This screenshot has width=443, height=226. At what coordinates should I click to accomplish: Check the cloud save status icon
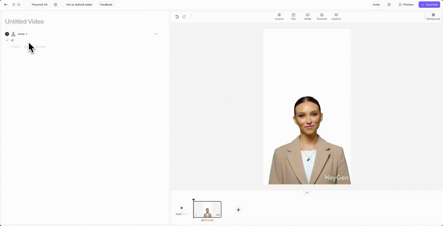coord(19,5)
